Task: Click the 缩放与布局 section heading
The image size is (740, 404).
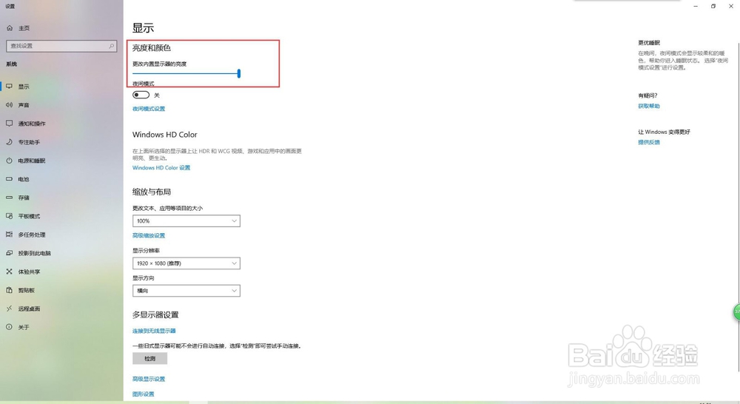Action: pyautogui.click(x=152, y=192)
